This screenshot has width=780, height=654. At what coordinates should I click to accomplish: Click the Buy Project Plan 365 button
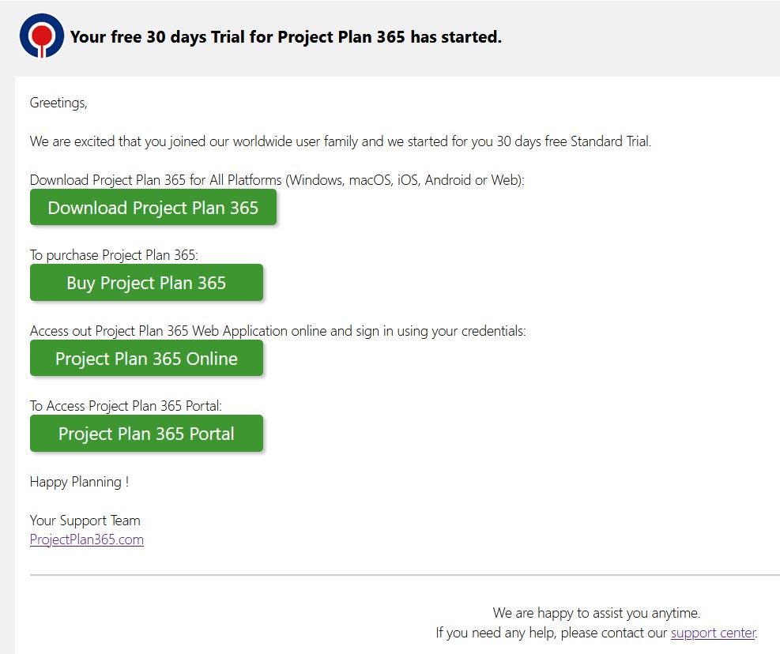(146, 283)
